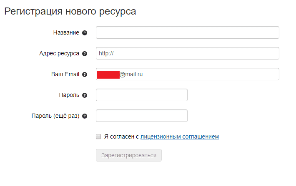The image size is (296, 186).
Task: Open the лицензионным соглашением link
Action: point(180,136)
